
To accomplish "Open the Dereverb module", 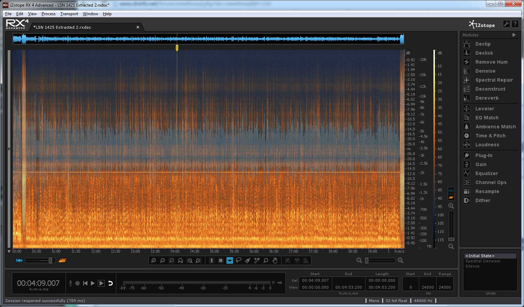I will pyautogui.click(x=487, y=98).
